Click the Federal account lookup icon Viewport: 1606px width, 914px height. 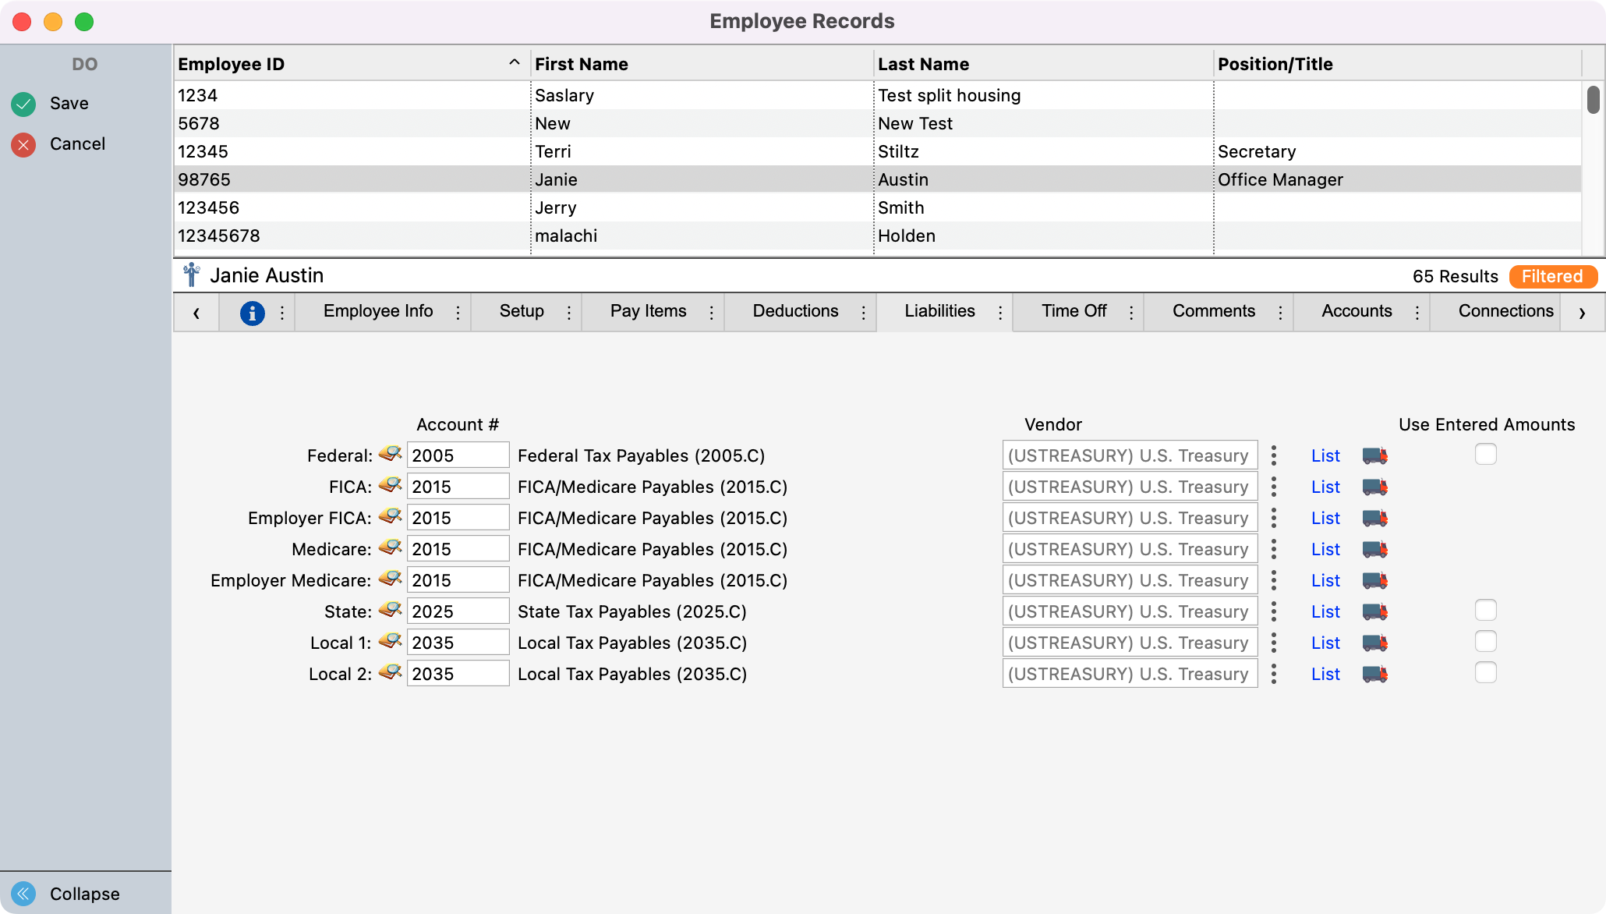pos(390,454)
